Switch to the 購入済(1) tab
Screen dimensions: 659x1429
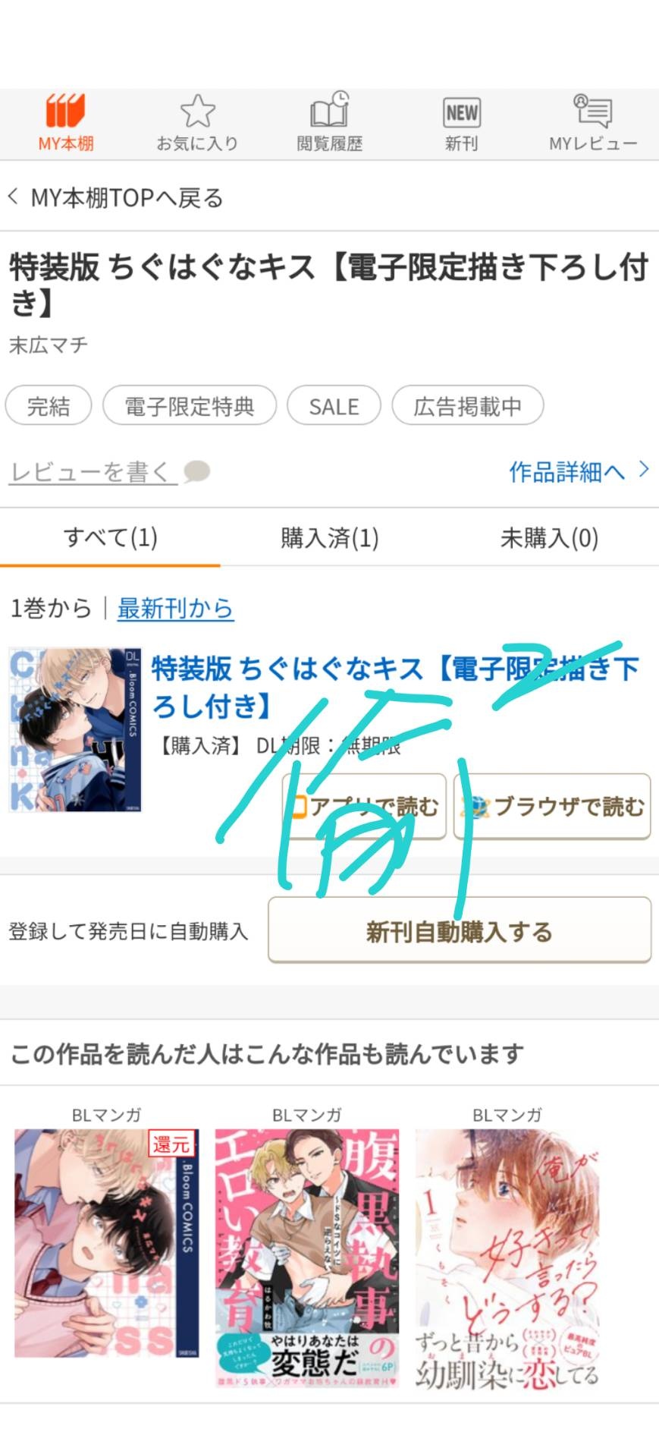point(329,537)
